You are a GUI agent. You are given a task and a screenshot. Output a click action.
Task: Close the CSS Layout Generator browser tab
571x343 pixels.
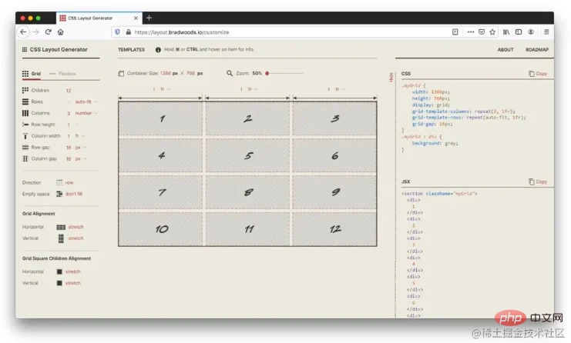[x=136, y=18]
